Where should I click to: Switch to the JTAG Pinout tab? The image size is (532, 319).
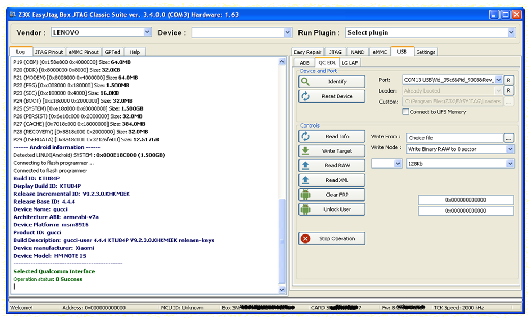[x=49, y=52]
